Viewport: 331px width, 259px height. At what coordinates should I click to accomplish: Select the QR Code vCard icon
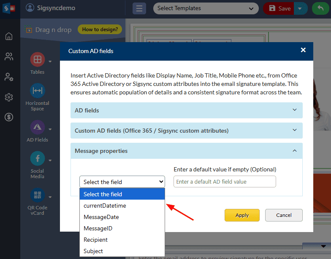pyautogui.click(x=37, y=195)
